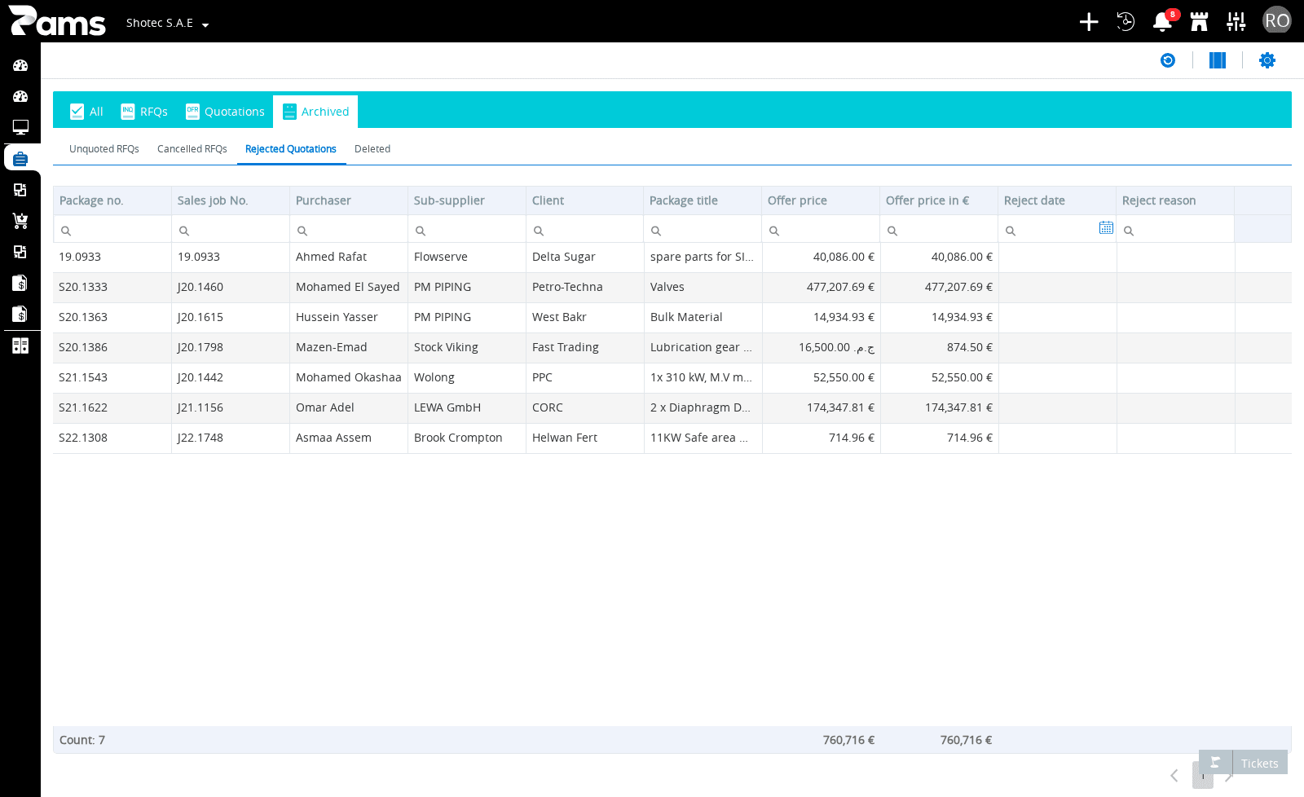Open the plus add-new icon
This screenshot has width=1304, height=797.
coord(1089,22)
